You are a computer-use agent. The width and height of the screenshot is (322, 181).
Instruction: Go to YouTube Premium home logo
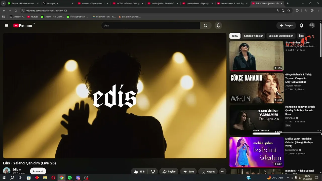pyautogui.click(x=23, y=25)
